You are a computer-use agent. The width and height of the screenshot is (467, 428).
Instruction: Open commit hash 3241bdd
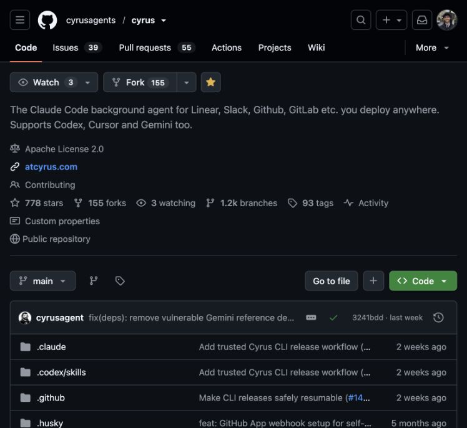(x=368, y=318)
